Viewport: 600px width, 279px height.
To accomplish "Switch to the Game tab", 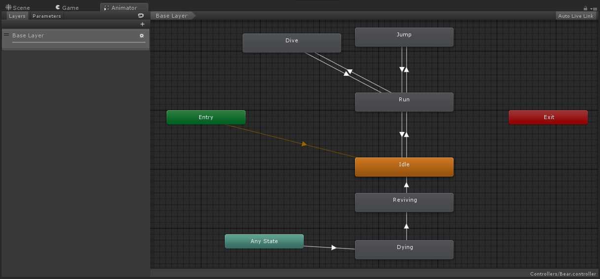I will pos(67,8).
